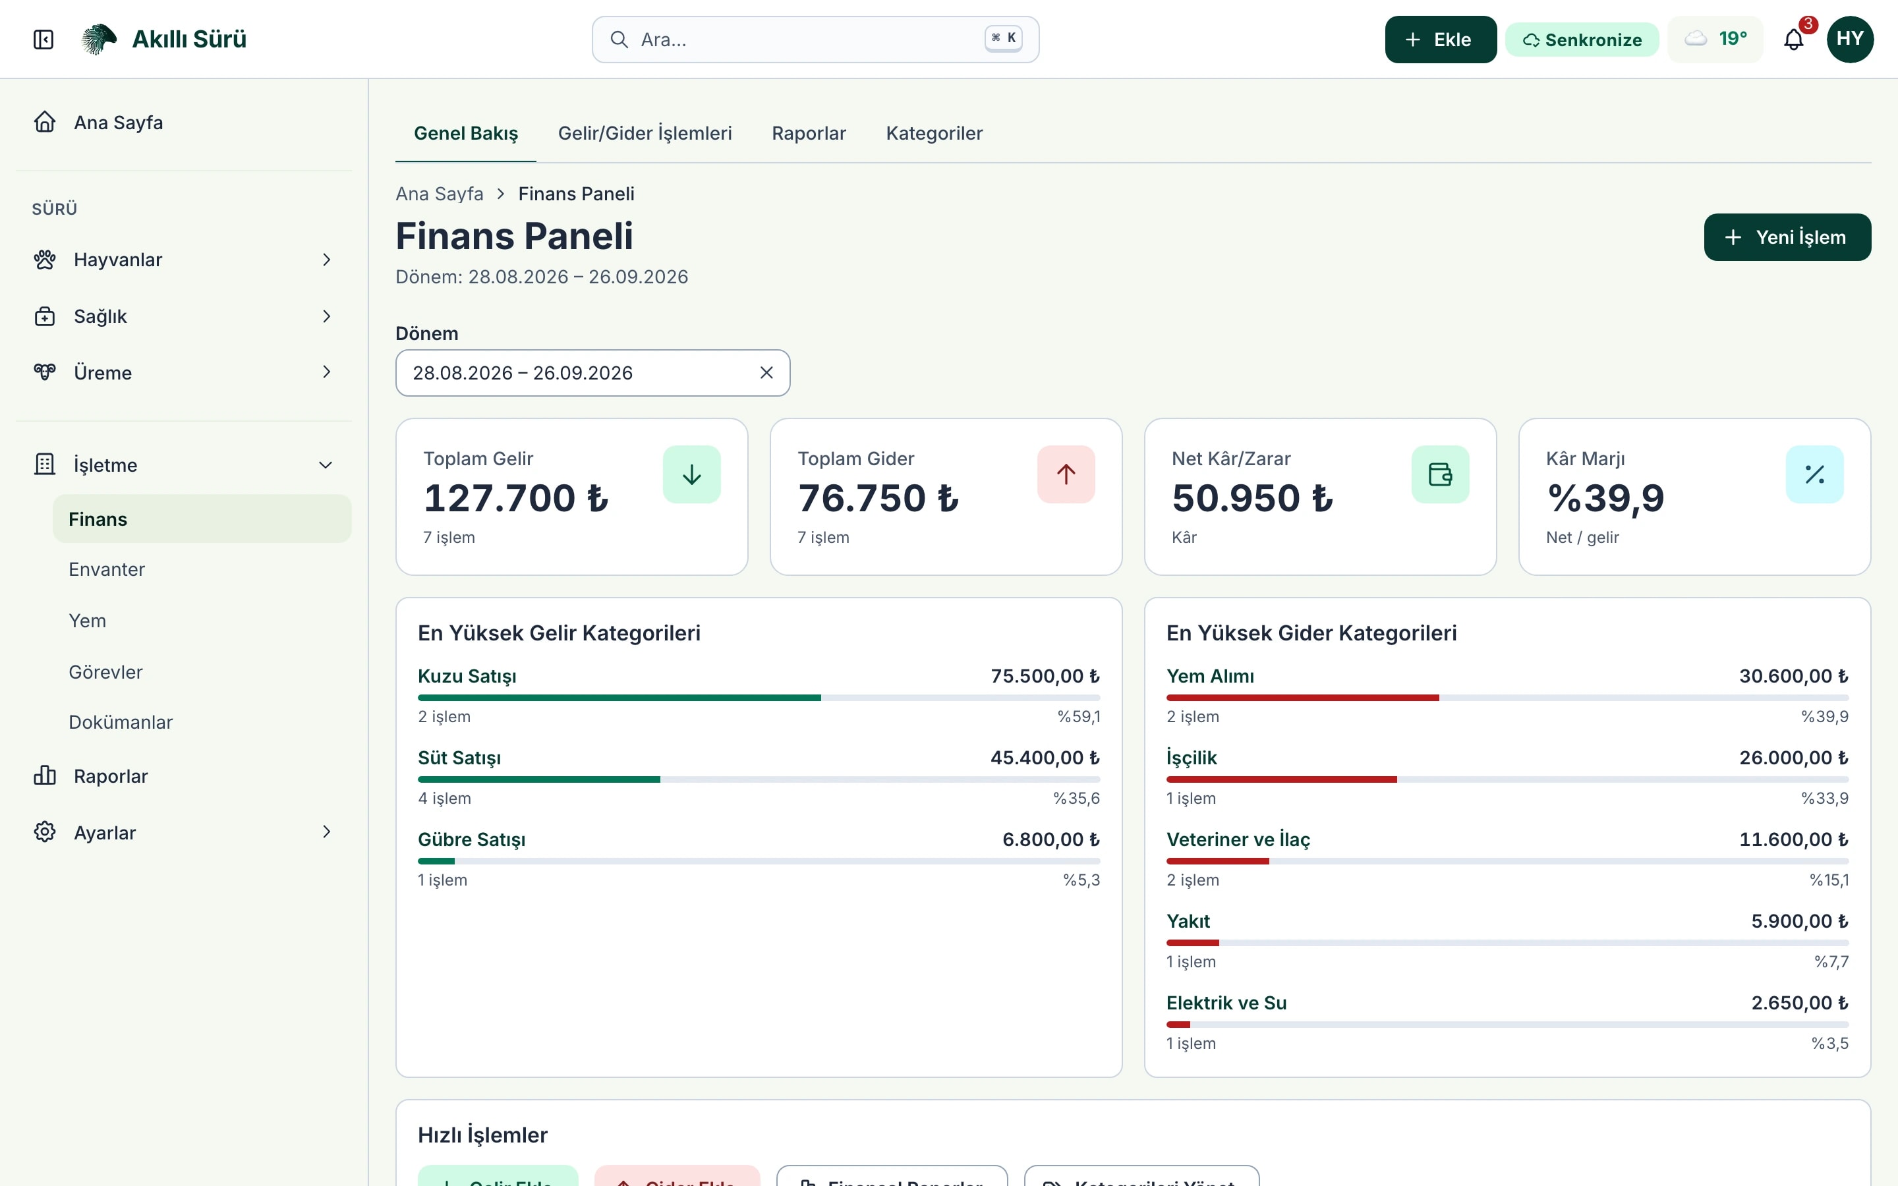Follow the Ana Sayfa breadcrumb link
This screenshot has height=1186, width=1898.
click(439, 194)
